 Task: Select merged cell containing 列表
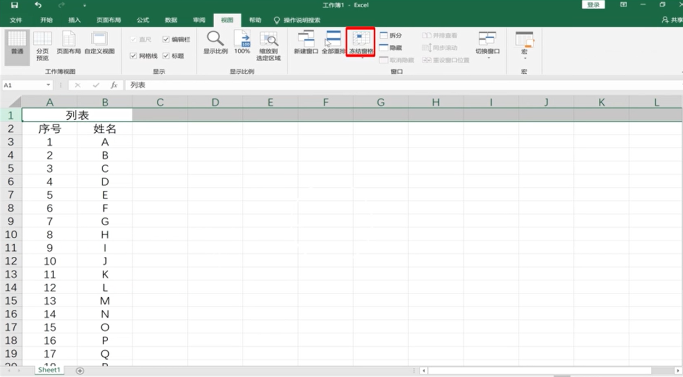pyautogui.click(x=77, y=115)
